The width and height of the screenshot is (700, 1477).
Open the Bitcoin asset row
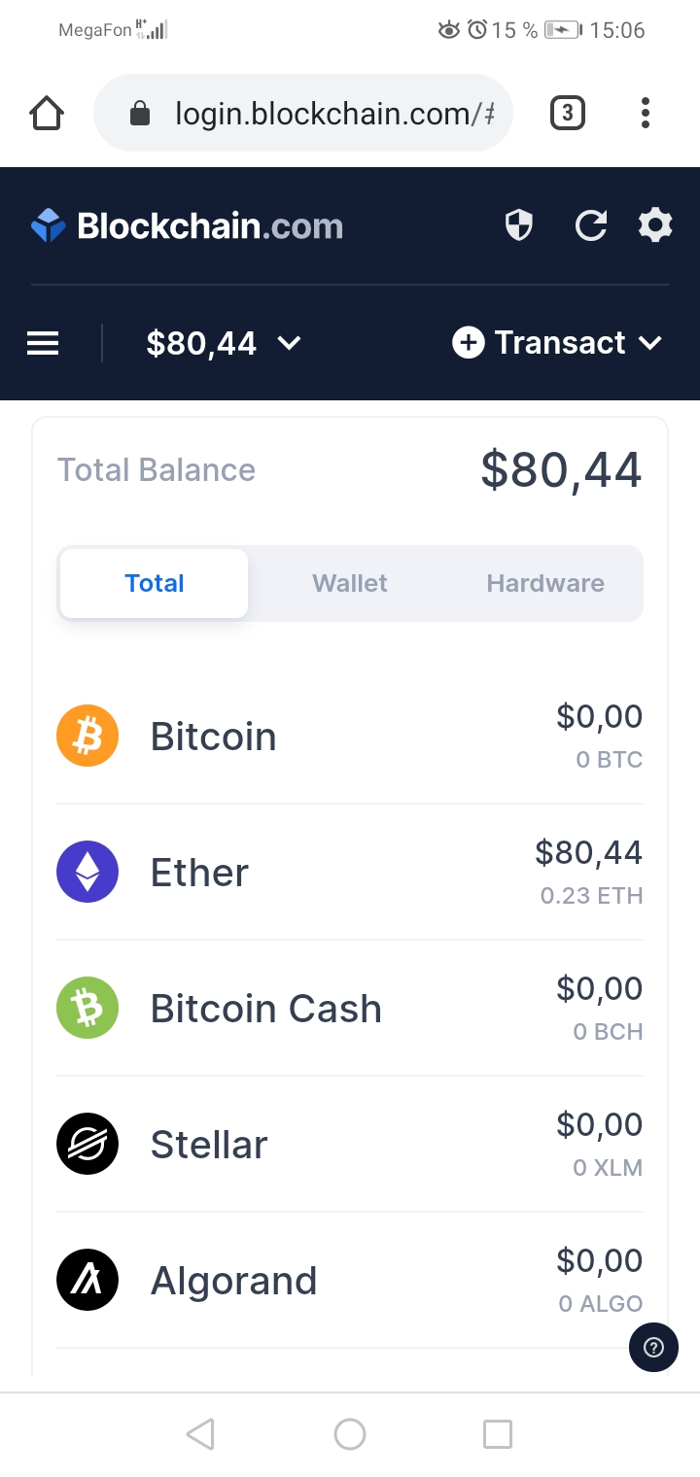pyautogui.click(x=350, y=737)
